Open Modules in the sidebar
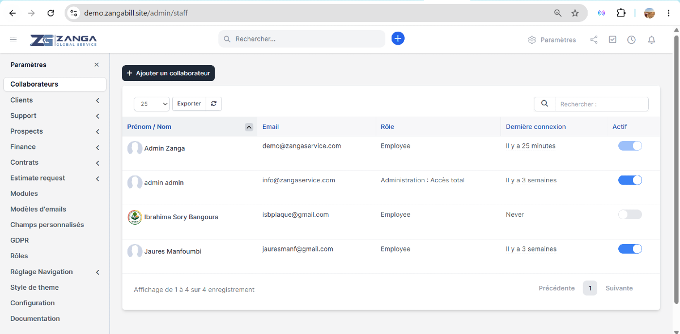The height and width of the screenshot is (334, 680). (24, 194)
